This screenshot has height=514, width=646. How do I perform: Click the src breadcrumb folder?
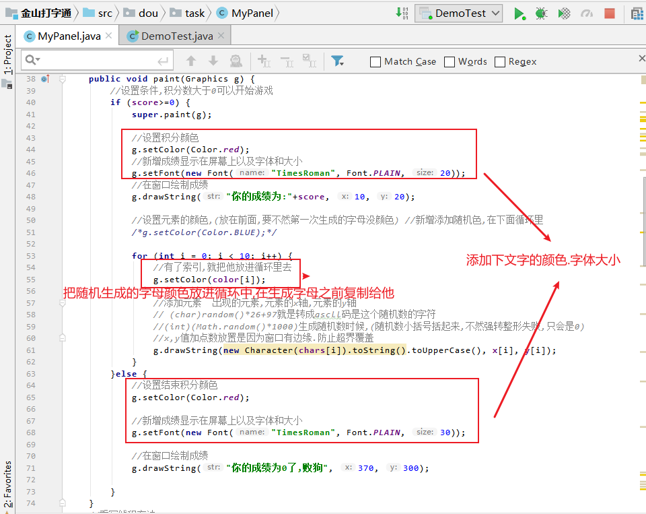[98, 13]
